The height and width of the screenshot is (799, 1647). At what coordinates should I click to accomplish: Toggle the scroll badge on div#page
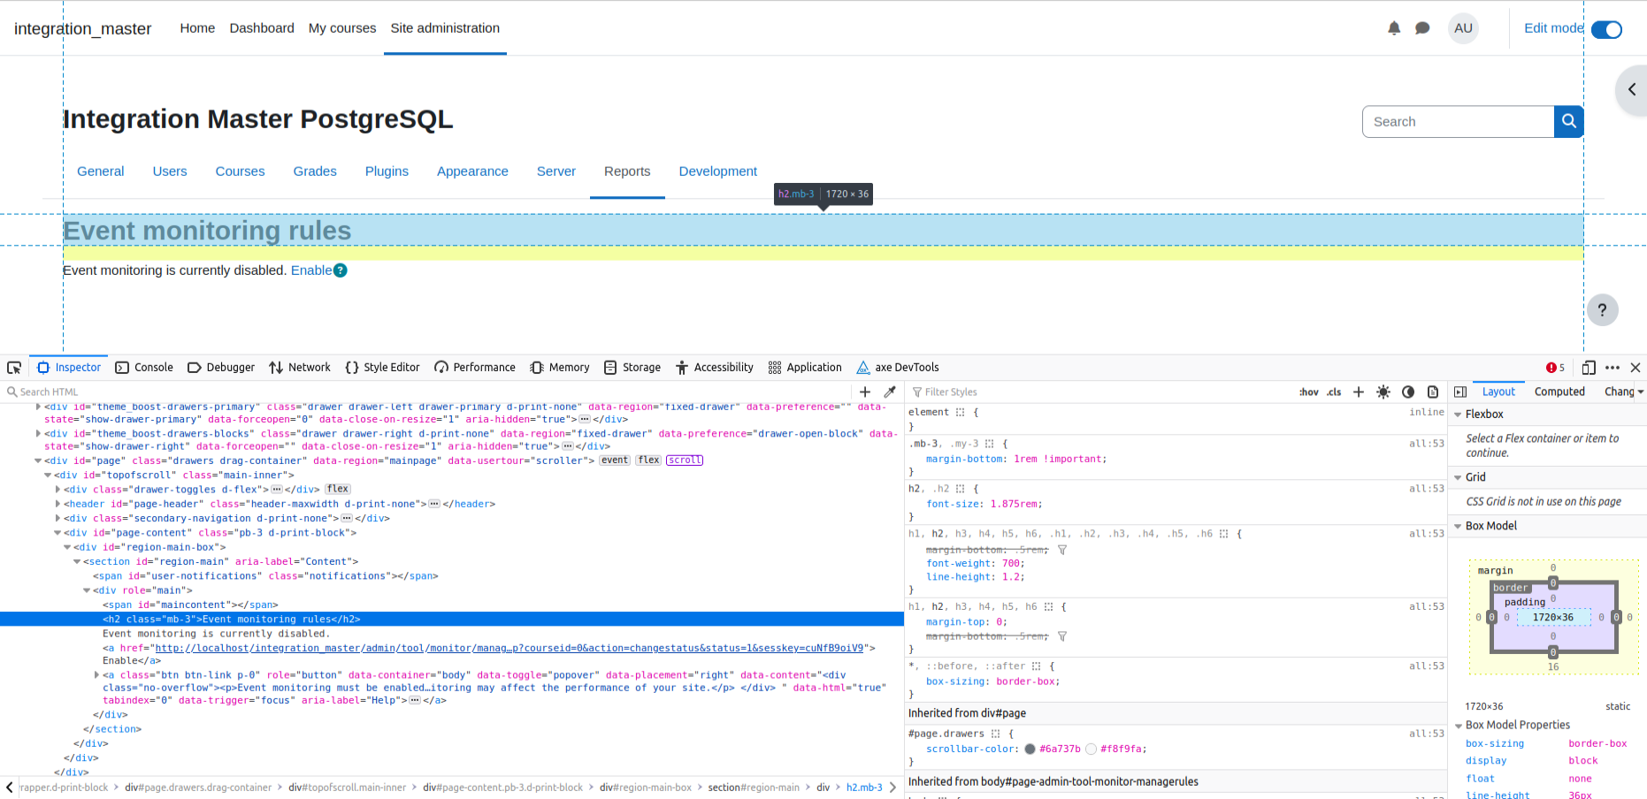(x=685, y=460)
